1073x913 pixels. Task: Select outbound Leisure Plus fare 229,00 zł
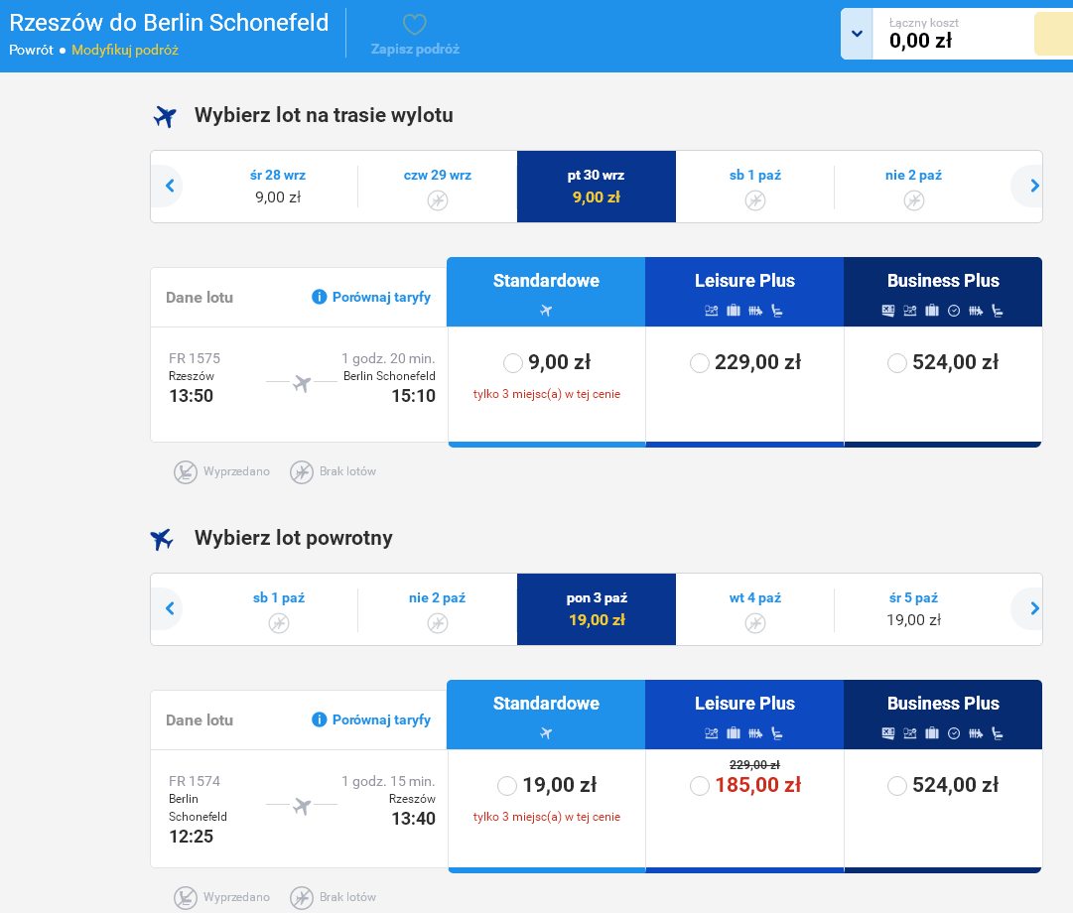(x=700, y=363)
